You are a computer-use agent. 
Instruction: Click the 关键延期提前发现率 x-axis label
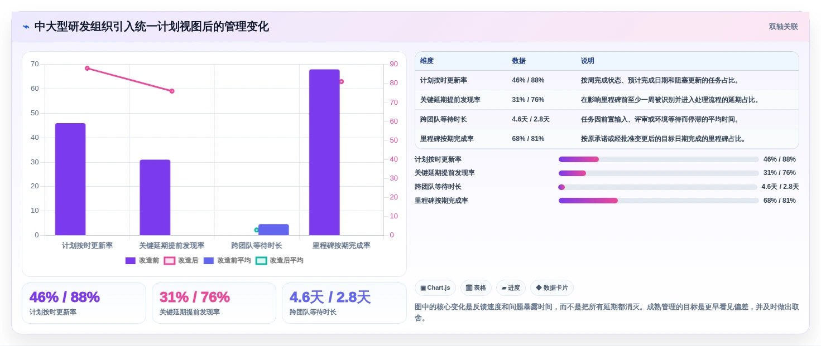pyautogui.click(x=172, y=246)
